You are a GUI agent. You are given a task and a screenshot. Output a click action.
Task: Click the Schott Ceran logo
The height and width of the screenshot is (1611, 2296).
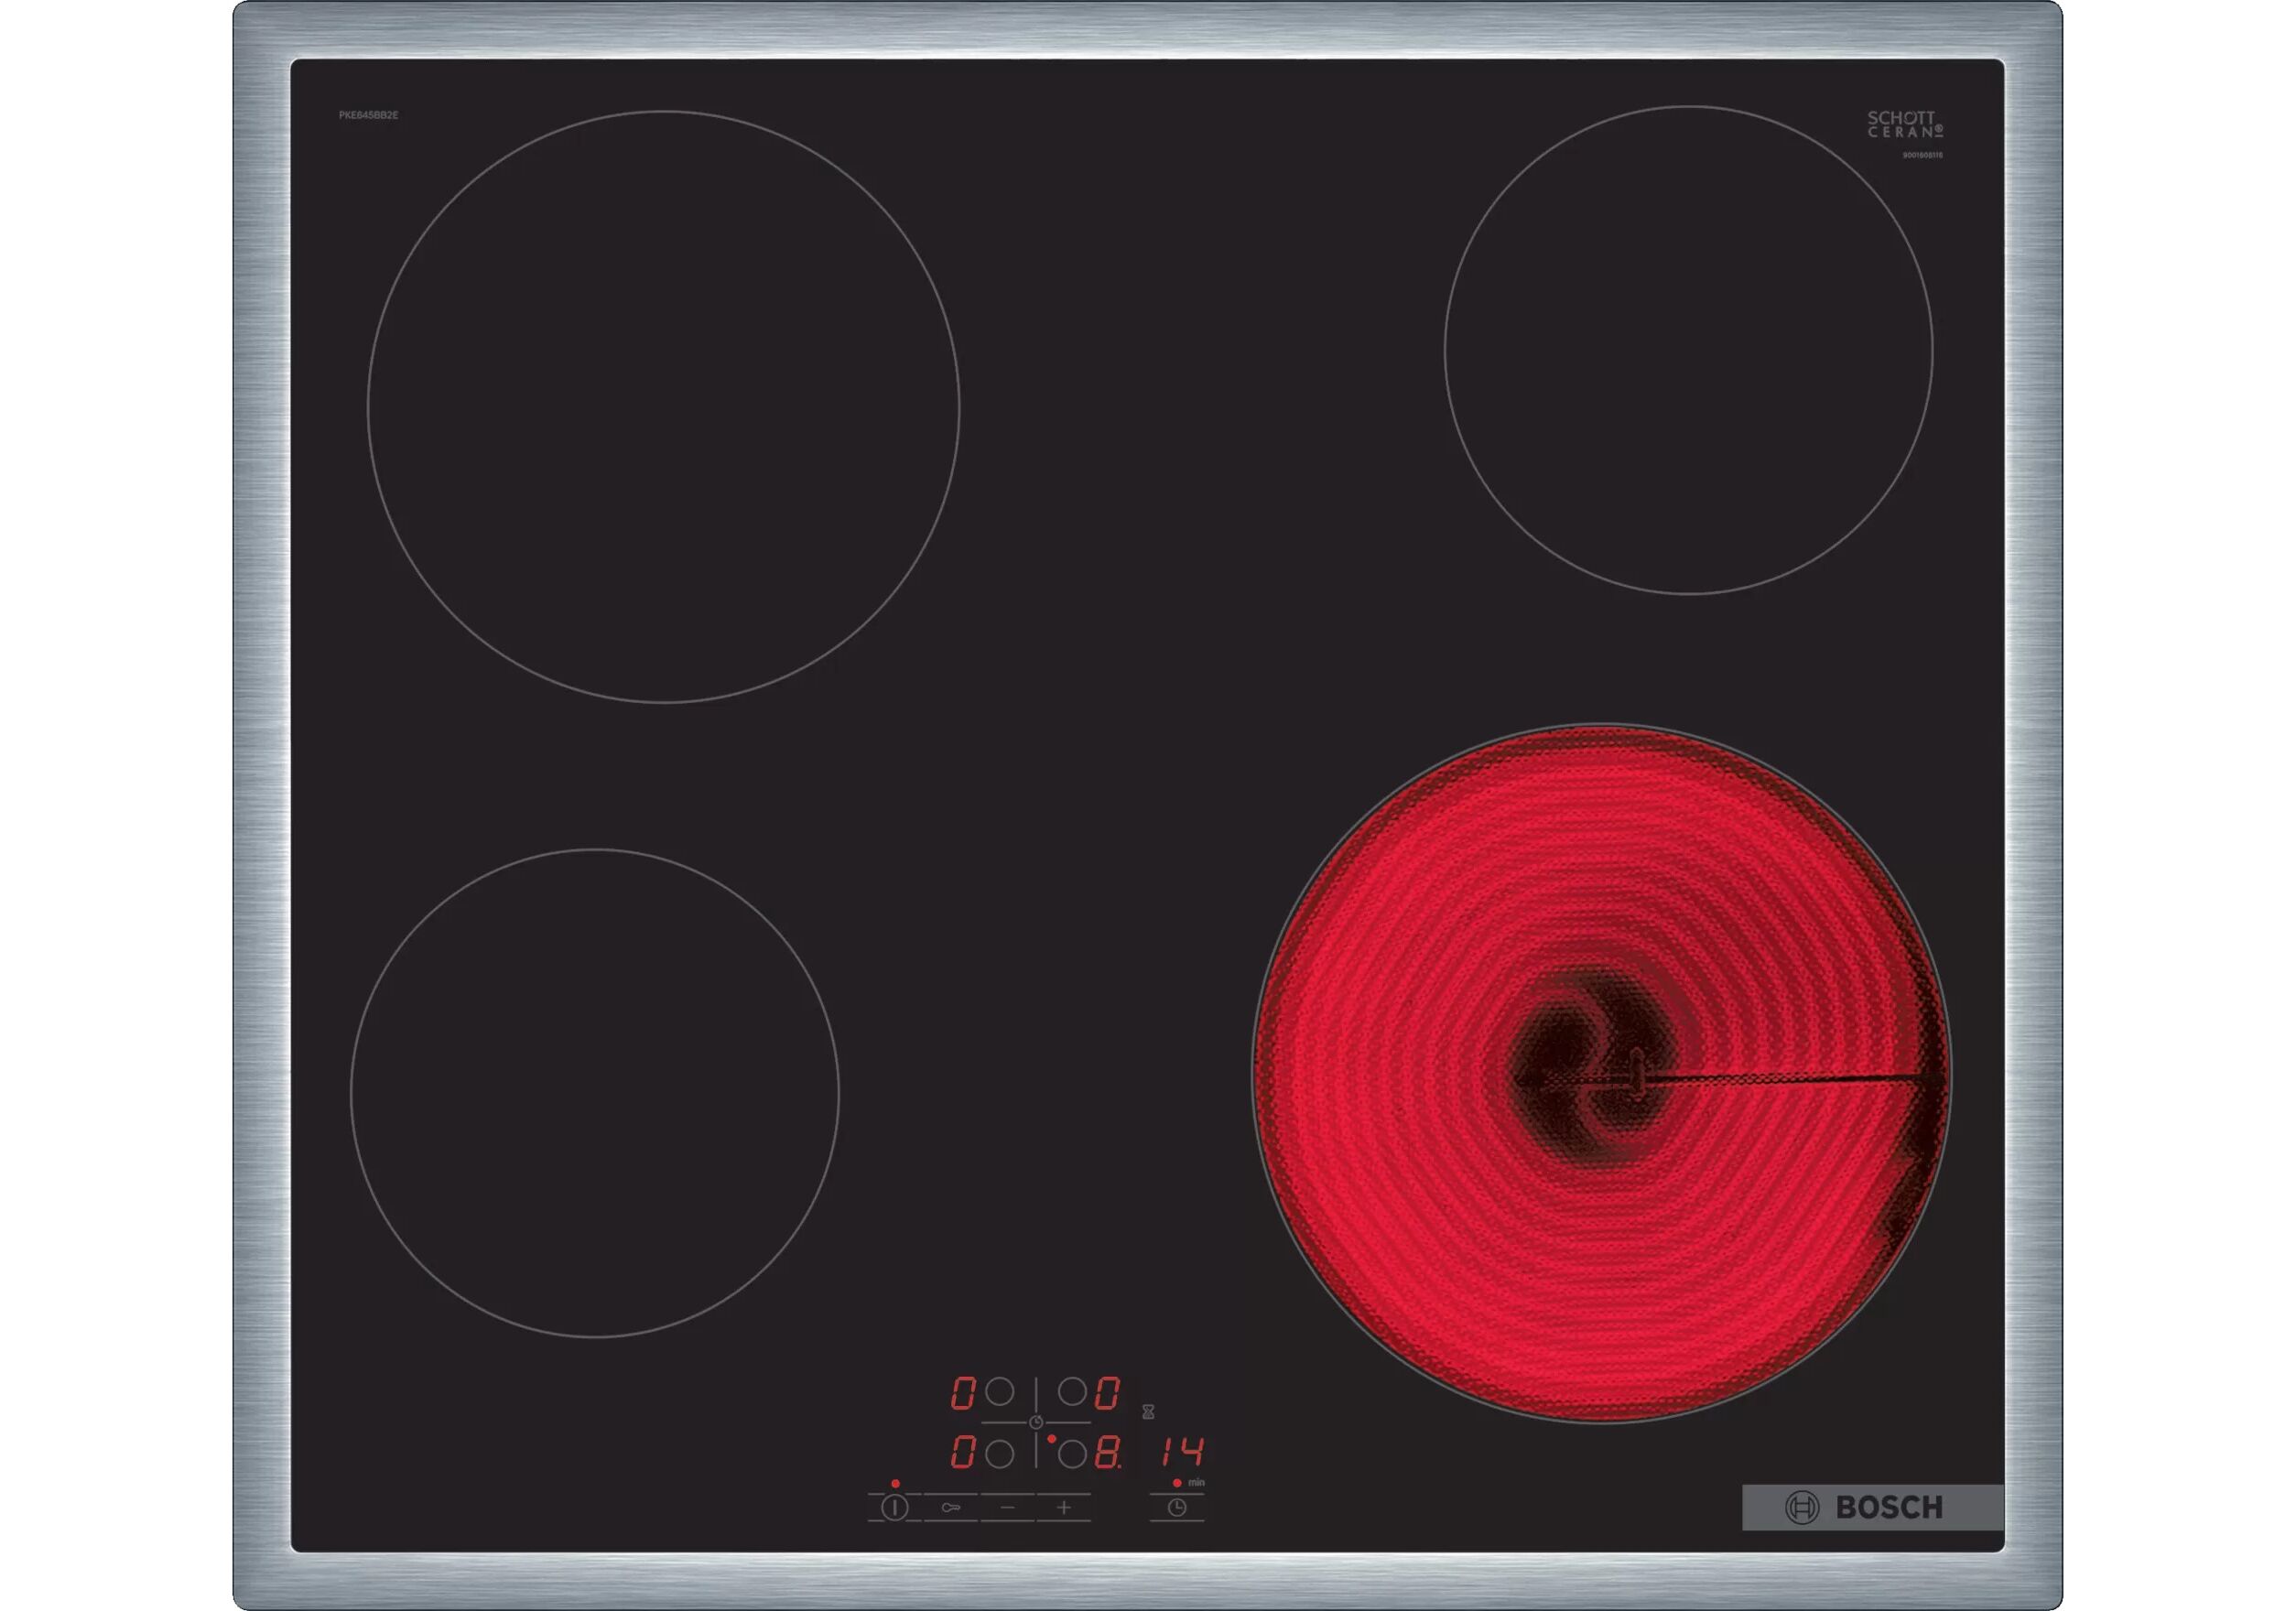click(x=1904, y=125)
